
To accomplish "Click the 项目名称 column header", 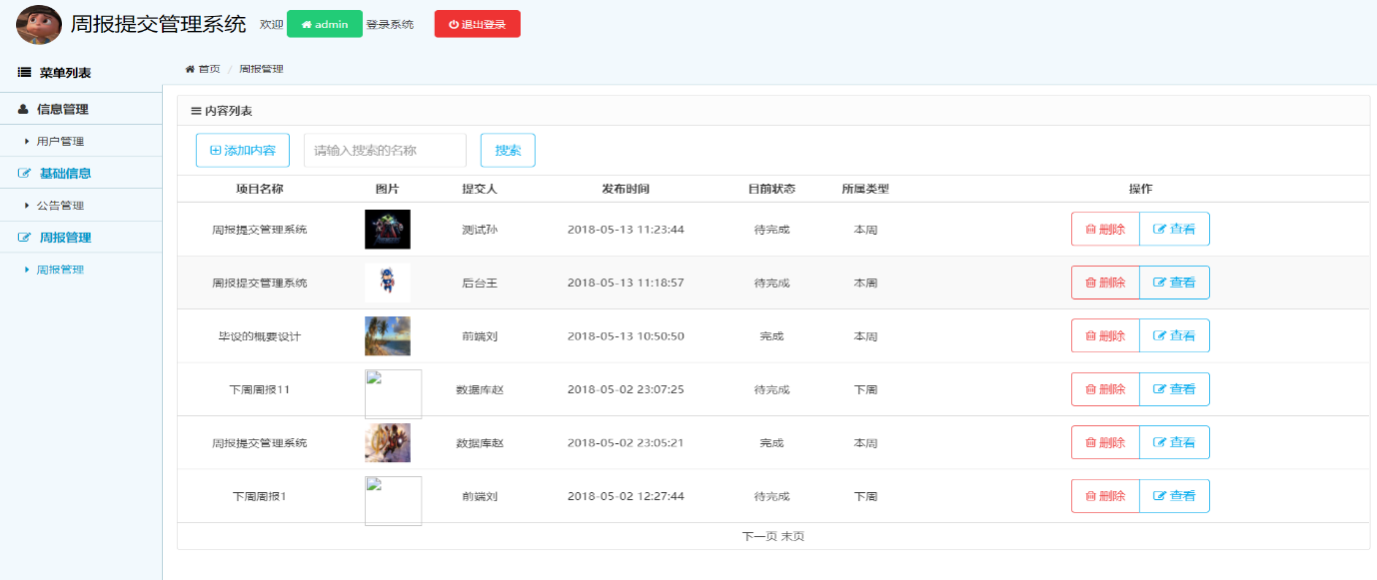I will point(260,189).
